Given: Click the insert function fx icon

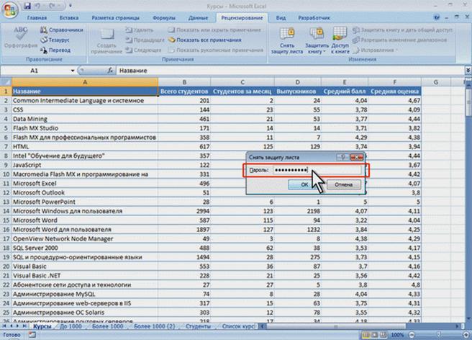Looking at the screenshot, I should [110, 71].
